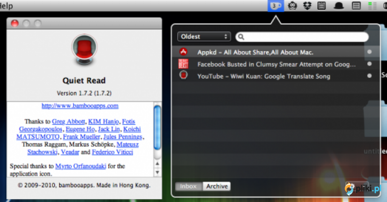Open the Oldest sort order dropdown
The height and width of the screenshot is (202, 387).
click(x=204, y=37)
